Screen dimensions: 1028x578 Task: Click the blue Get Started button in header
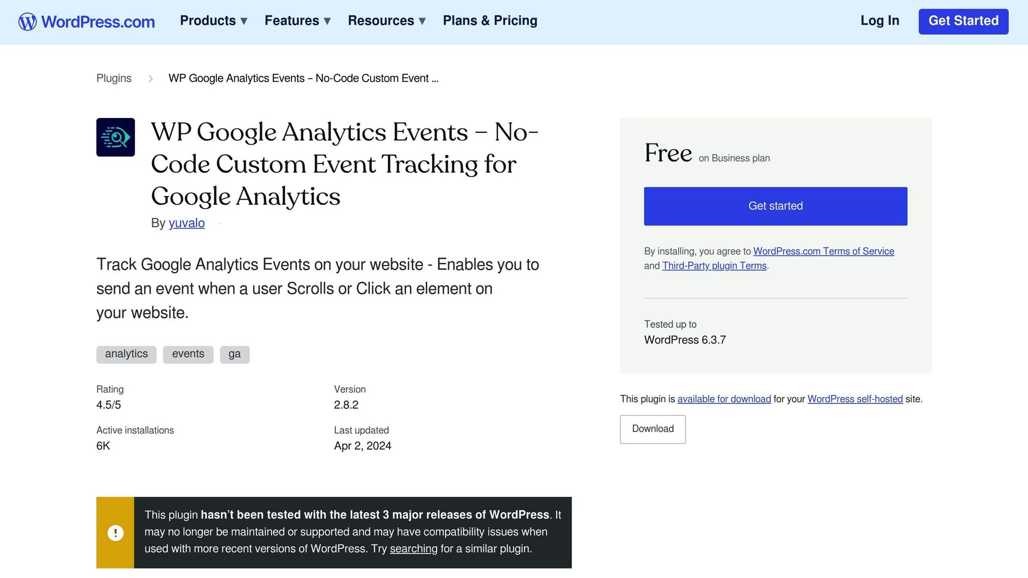[963, 21]
